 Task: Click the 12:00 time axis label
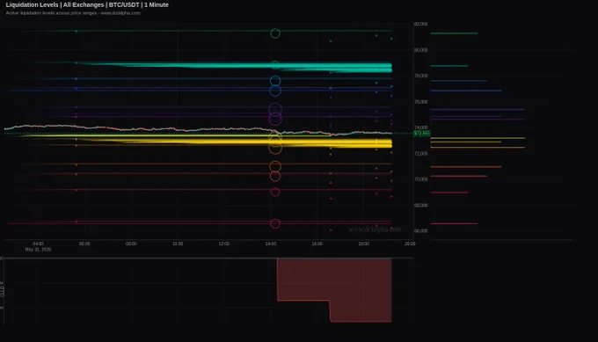224,244
